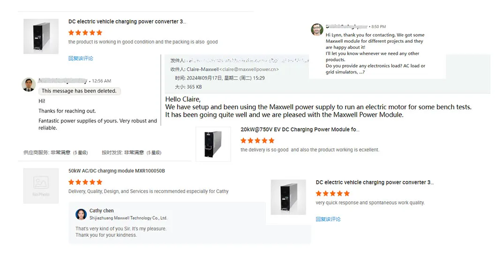Select Shijiazhuang Maxwell Technology Co., Ltd. company name
497x259 pixels.
(128, 218)
